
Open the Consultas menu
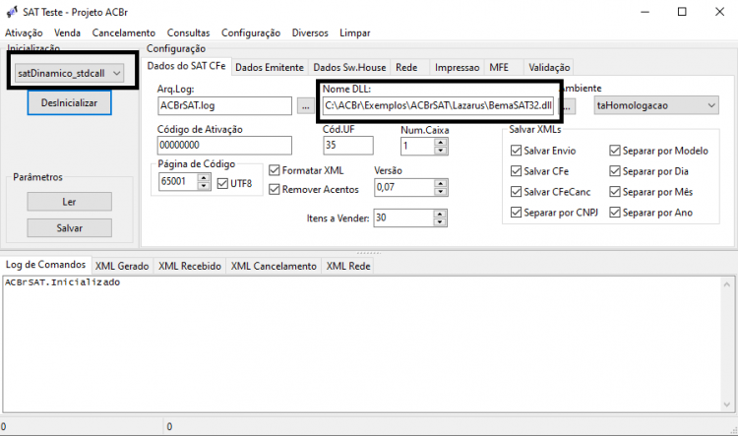point(188,32)
